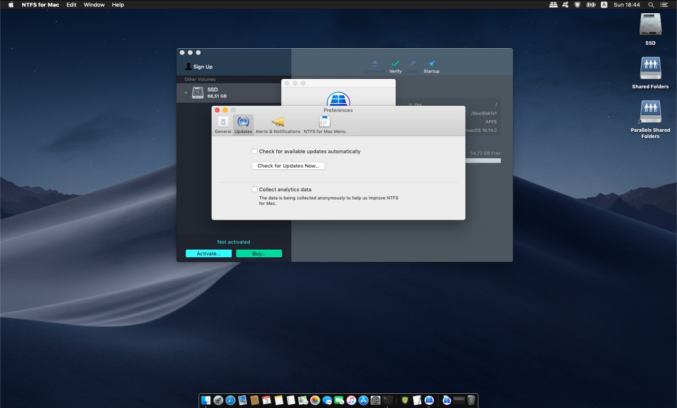
Task: Click the Buy button
Action: click(259, 253)
